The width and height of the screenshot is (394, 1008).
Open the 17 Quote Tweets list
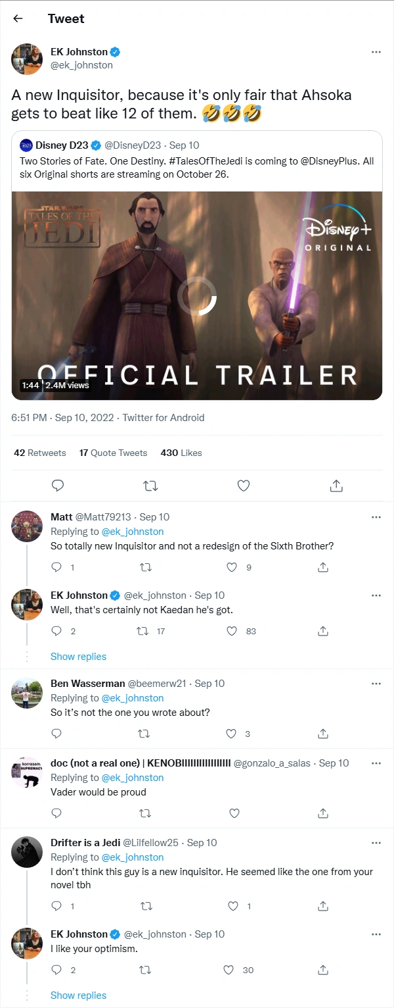point(113,453)
